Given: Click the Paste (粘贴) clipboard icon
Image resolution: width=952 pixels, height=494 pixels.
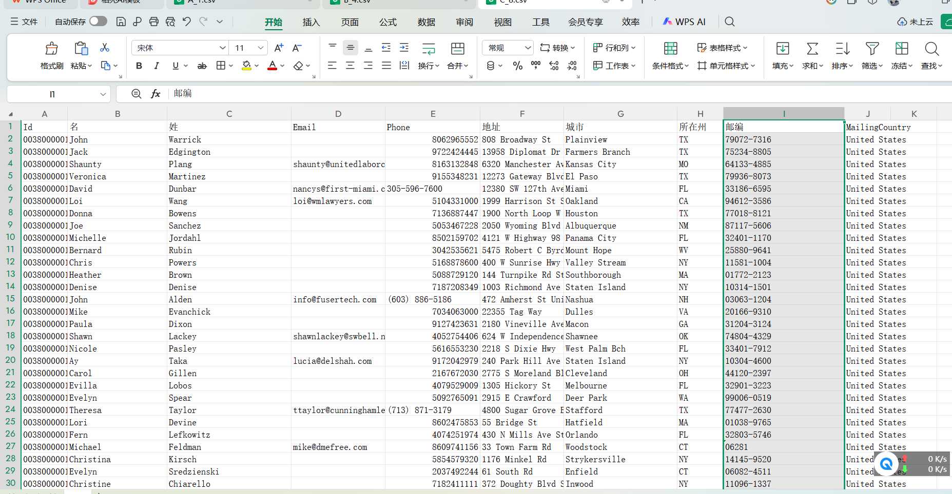Looking at the screenshot, I should point(81,49).
